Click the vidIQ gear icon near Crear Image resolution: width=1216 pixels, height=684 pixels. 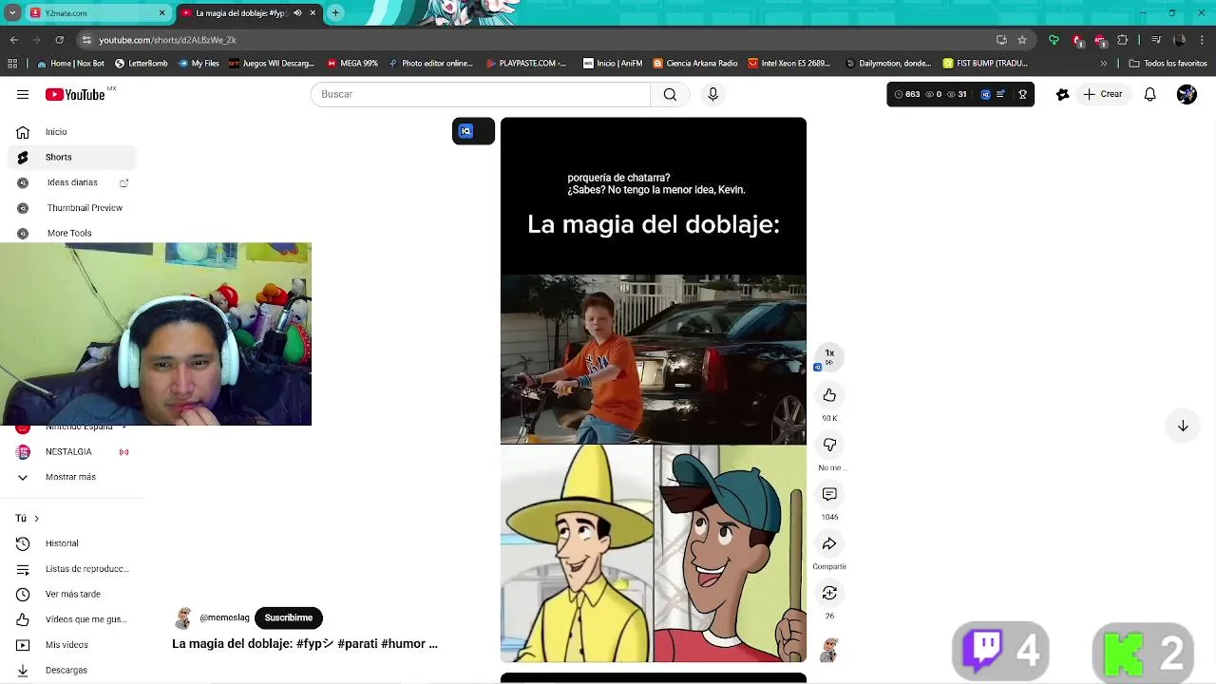[1062, 94]
